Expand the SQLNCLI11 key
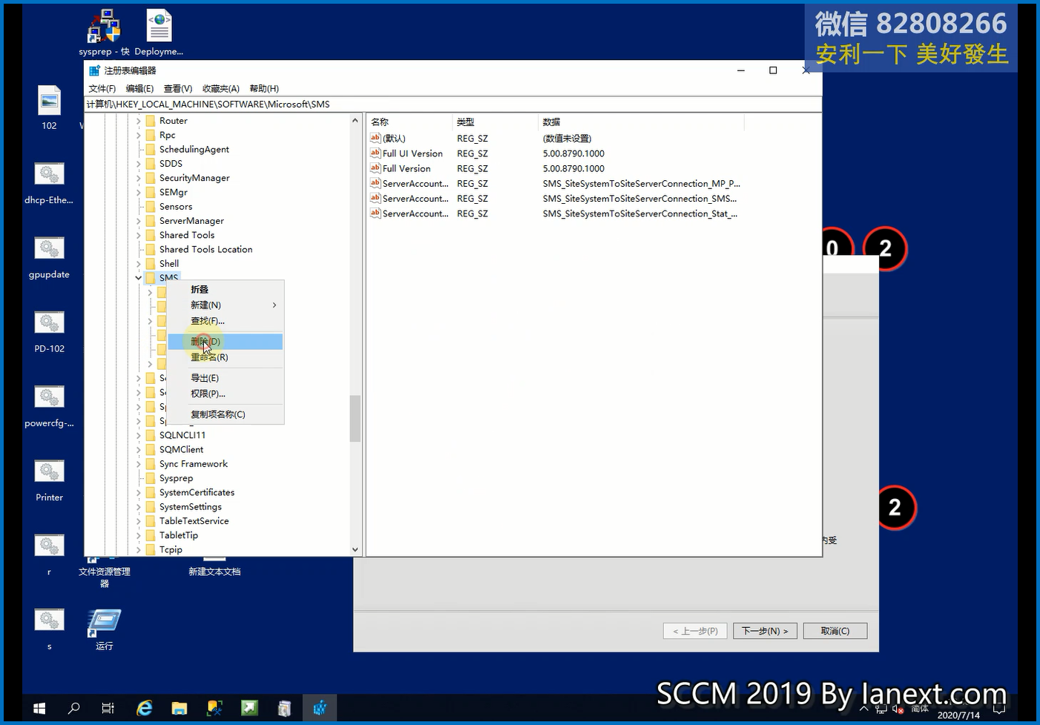 139,435
